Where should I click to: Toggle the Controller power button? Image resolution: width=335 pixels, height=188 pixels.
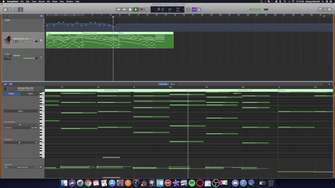click(x=5, y=167)
